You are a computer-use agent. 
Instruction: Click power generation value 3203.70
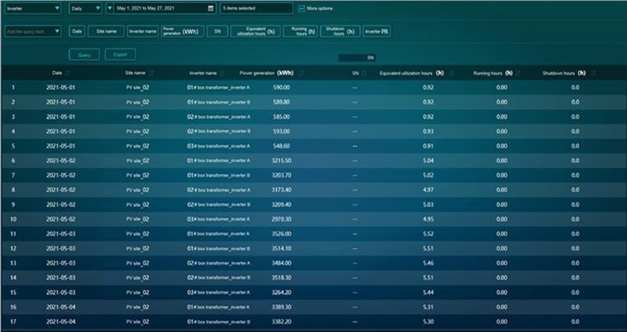(281, 175)
